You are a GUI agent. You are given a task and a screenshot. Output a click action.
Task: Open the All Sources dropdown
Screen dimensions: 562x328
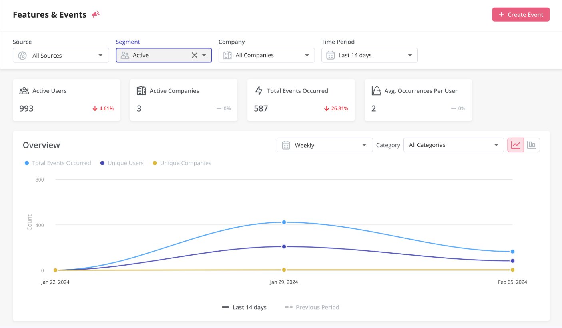coord(61,55)
